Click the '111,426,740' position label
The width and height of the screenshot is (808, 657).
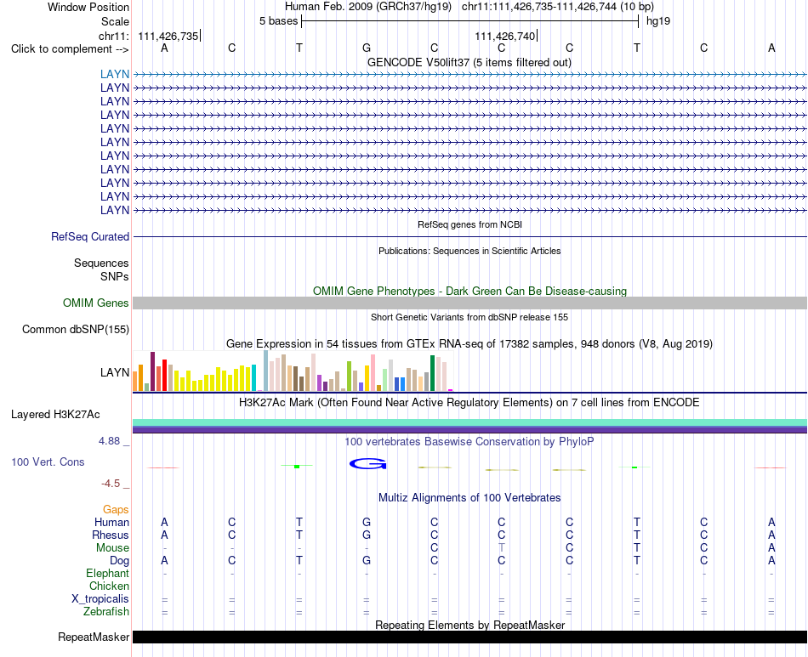click(x=505, y=36)
